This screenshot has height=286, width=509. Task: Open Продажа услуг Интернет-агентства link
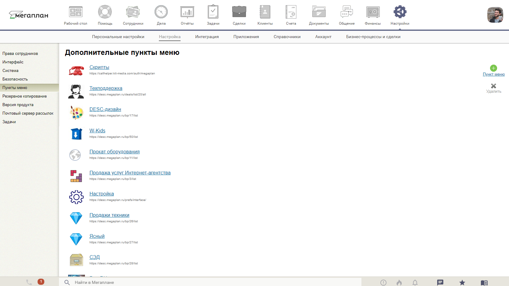[x=130, y=173]
